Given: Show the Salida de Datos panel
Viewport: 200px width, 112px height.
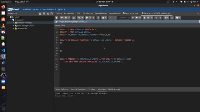Looking at the screenshot, I should 62,89.
